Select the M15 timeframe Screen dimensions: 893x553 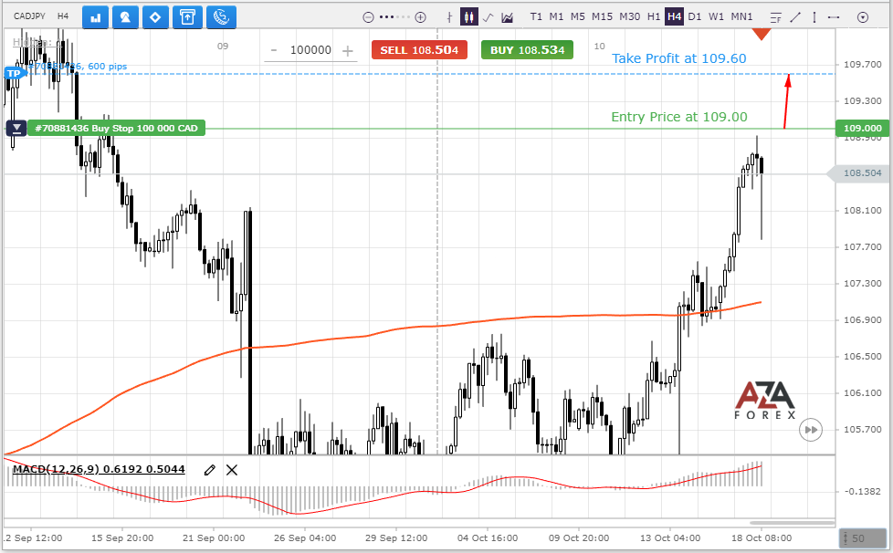602,16
